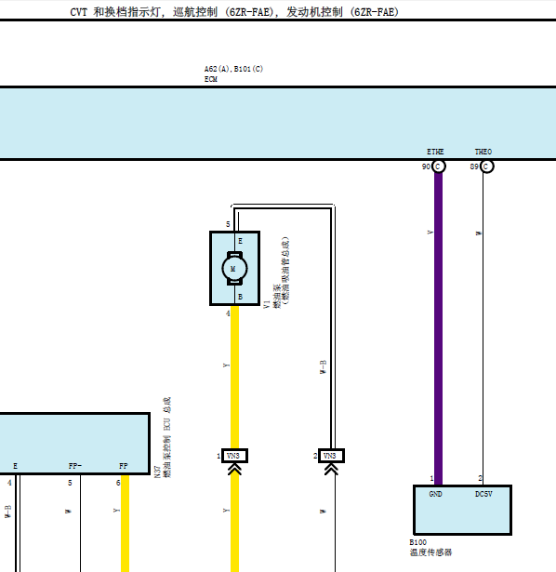Click the 'V1' fuel pump component label
The height and width of the screenshot is (572, 556).
(267, 304)
